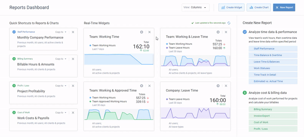Viewport: 304px width, 137px height.
Task: Click the 339:15 approved hours value
Action: 141,102
